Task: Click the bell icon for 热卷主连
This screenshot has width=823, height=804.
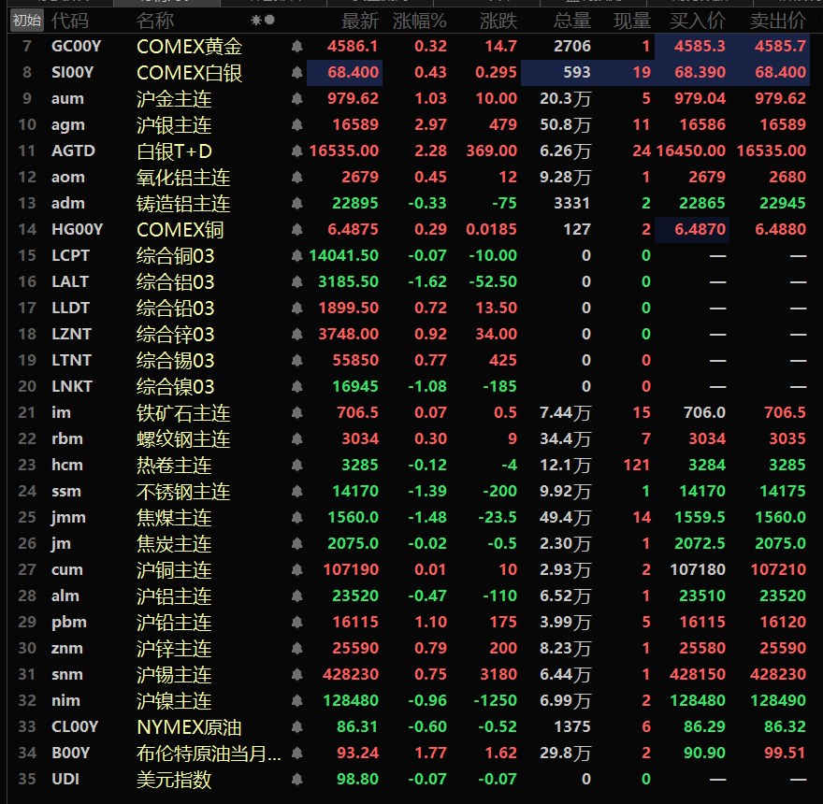Action: [297, 466]
